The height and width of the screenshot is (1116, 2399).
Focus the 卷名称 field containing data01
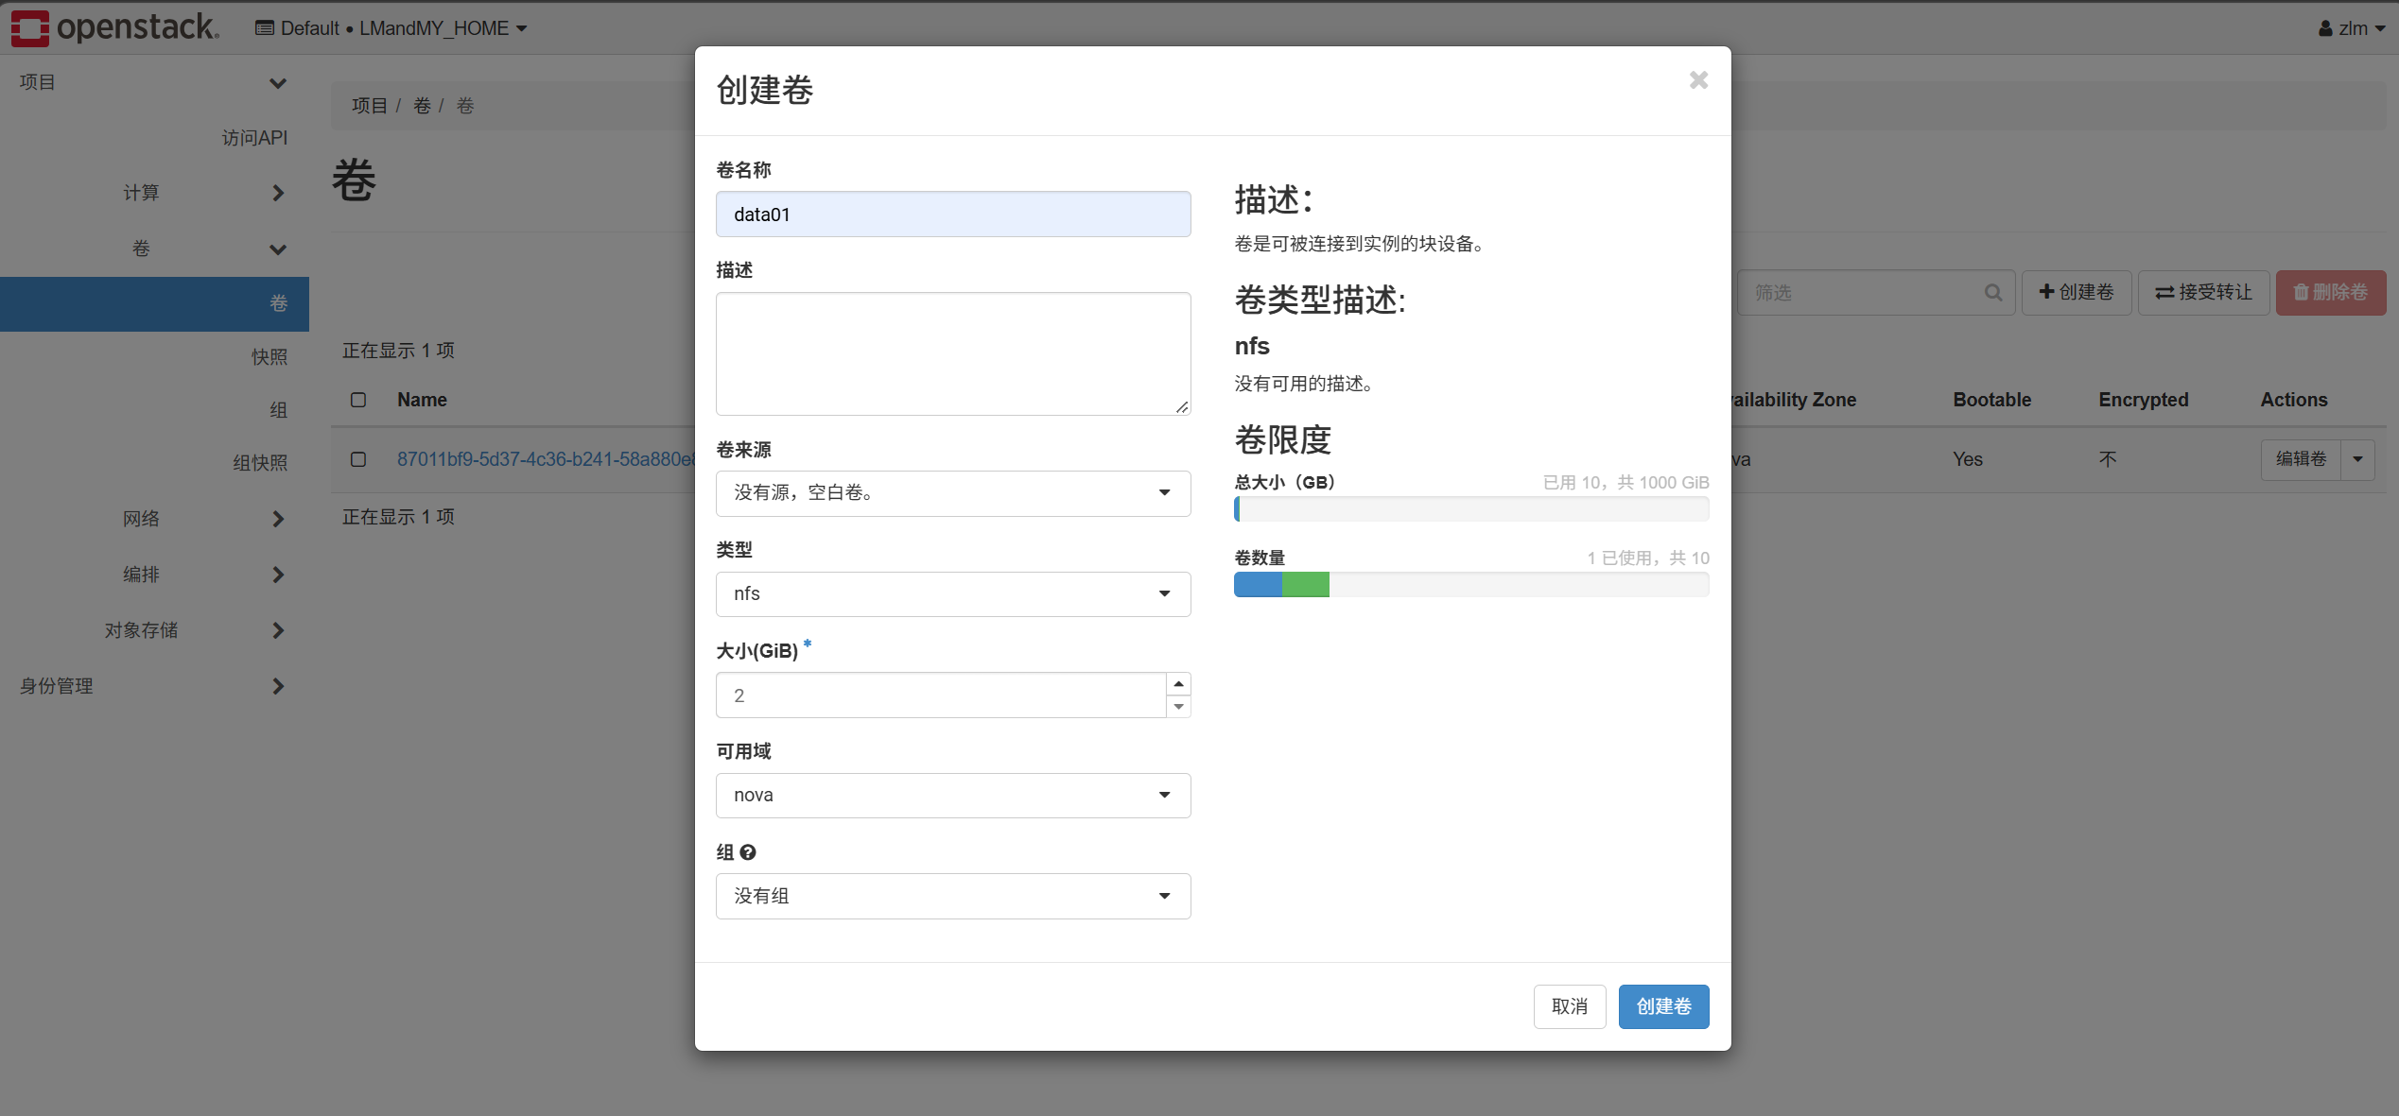pos(953,215)
